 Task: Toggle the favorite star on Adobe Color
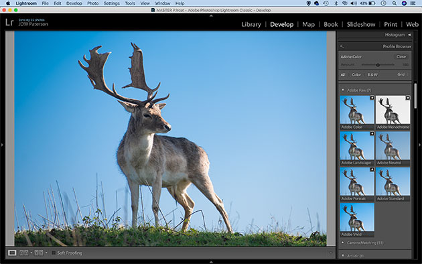coord(372,98)
